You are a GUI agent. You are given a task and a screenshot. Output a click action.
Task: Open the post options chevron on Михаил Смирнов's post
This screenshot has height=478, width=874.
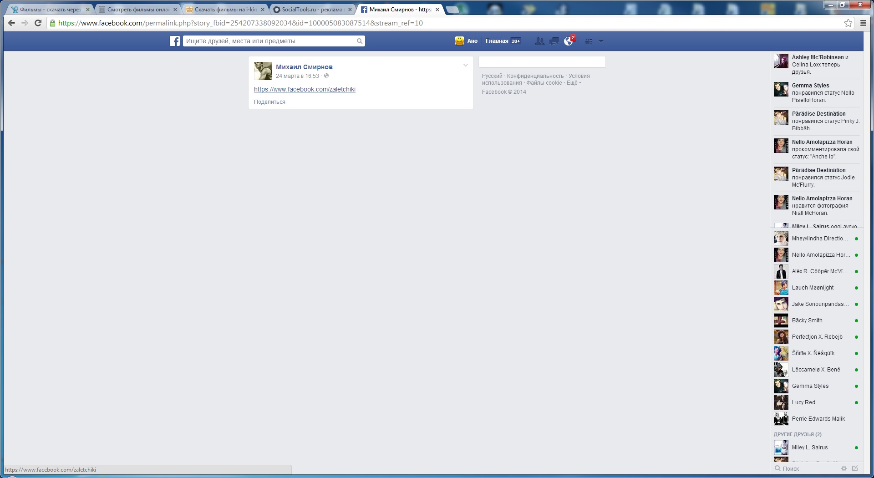[x=466, y=65]
